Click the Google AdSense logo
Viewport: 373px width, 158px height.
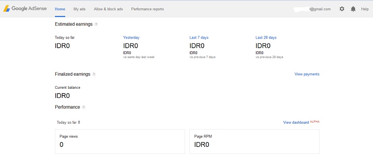click(25, 9)
